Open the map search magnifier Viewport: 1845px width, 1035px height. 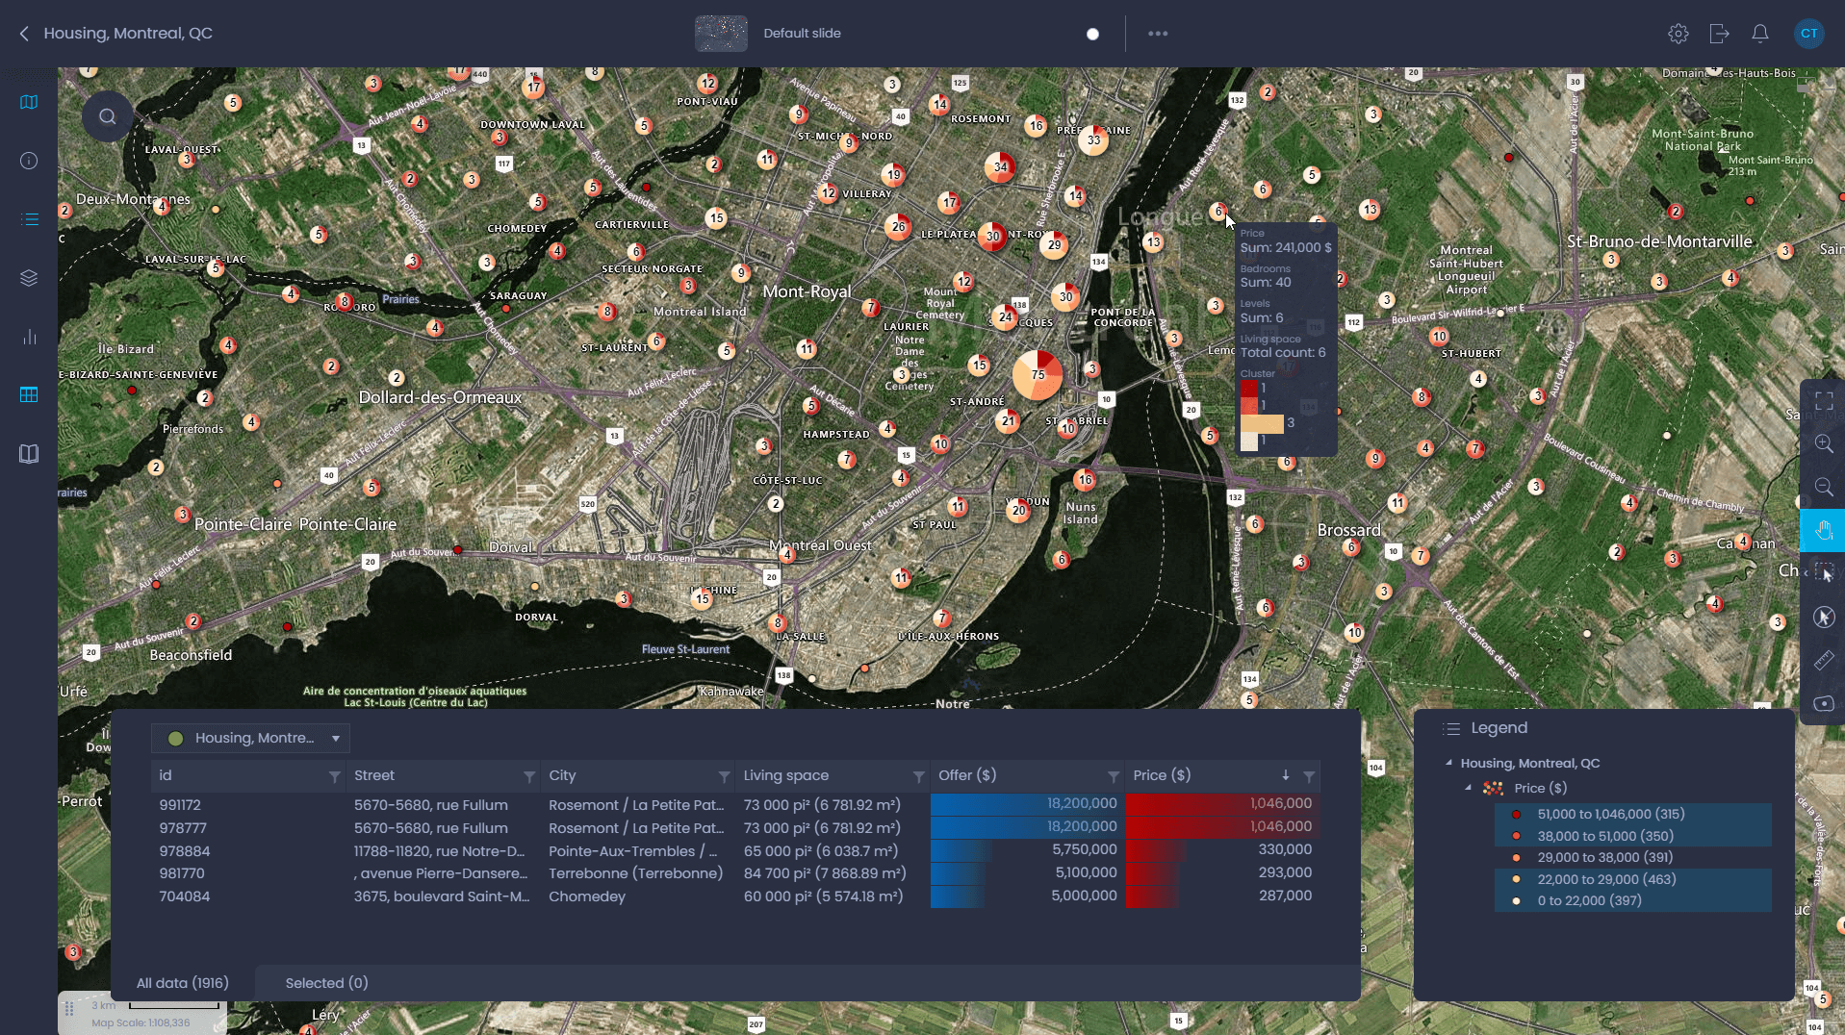point(108,116)
